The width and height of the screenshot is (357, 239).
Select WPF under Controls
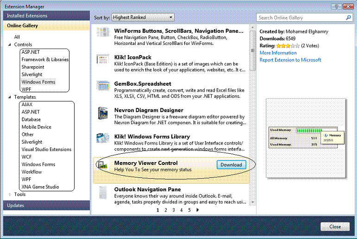26,89
